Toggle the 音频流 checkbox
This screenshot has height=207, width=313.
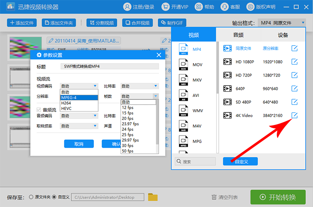click(x=39, y=110)
